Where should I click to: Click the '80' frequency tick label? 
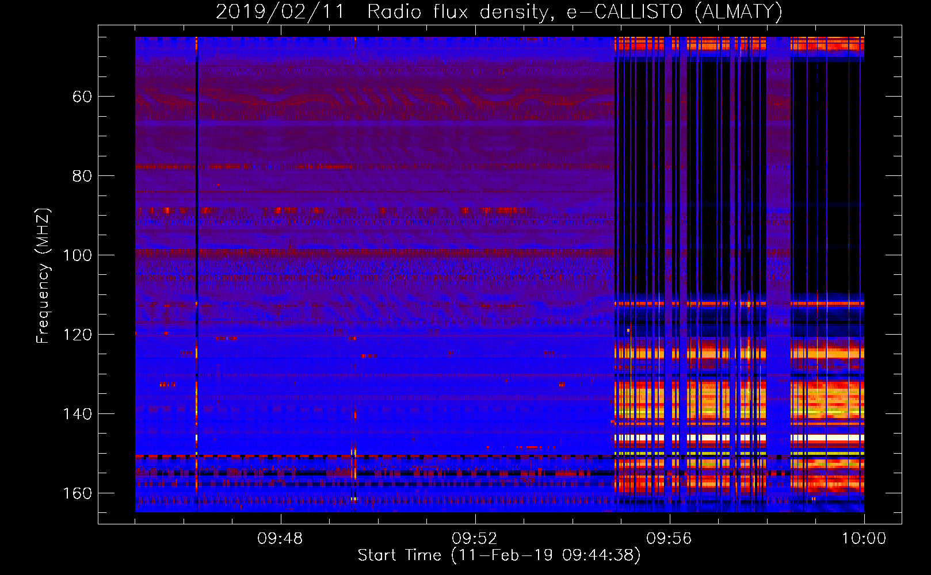point(82,176)
